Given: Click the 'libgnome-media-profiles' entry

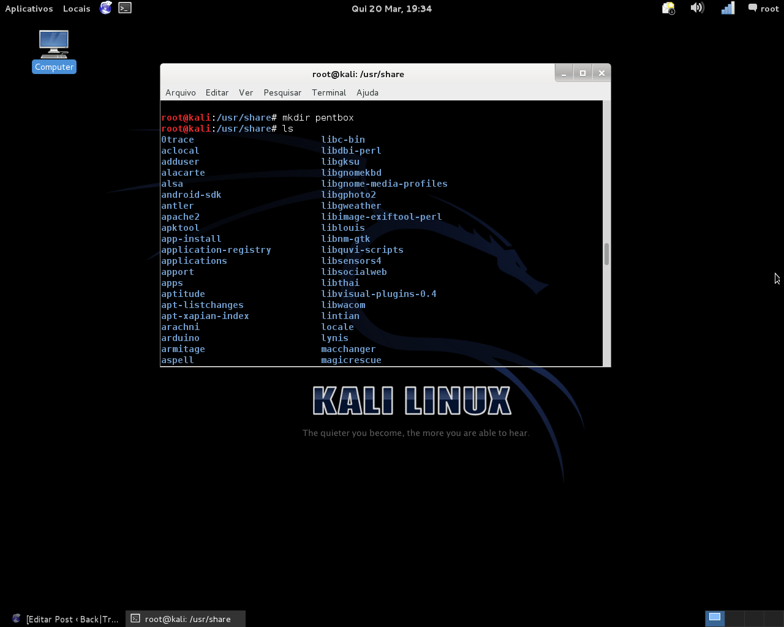Looking at the screenshot, I should tap(384, 184).
